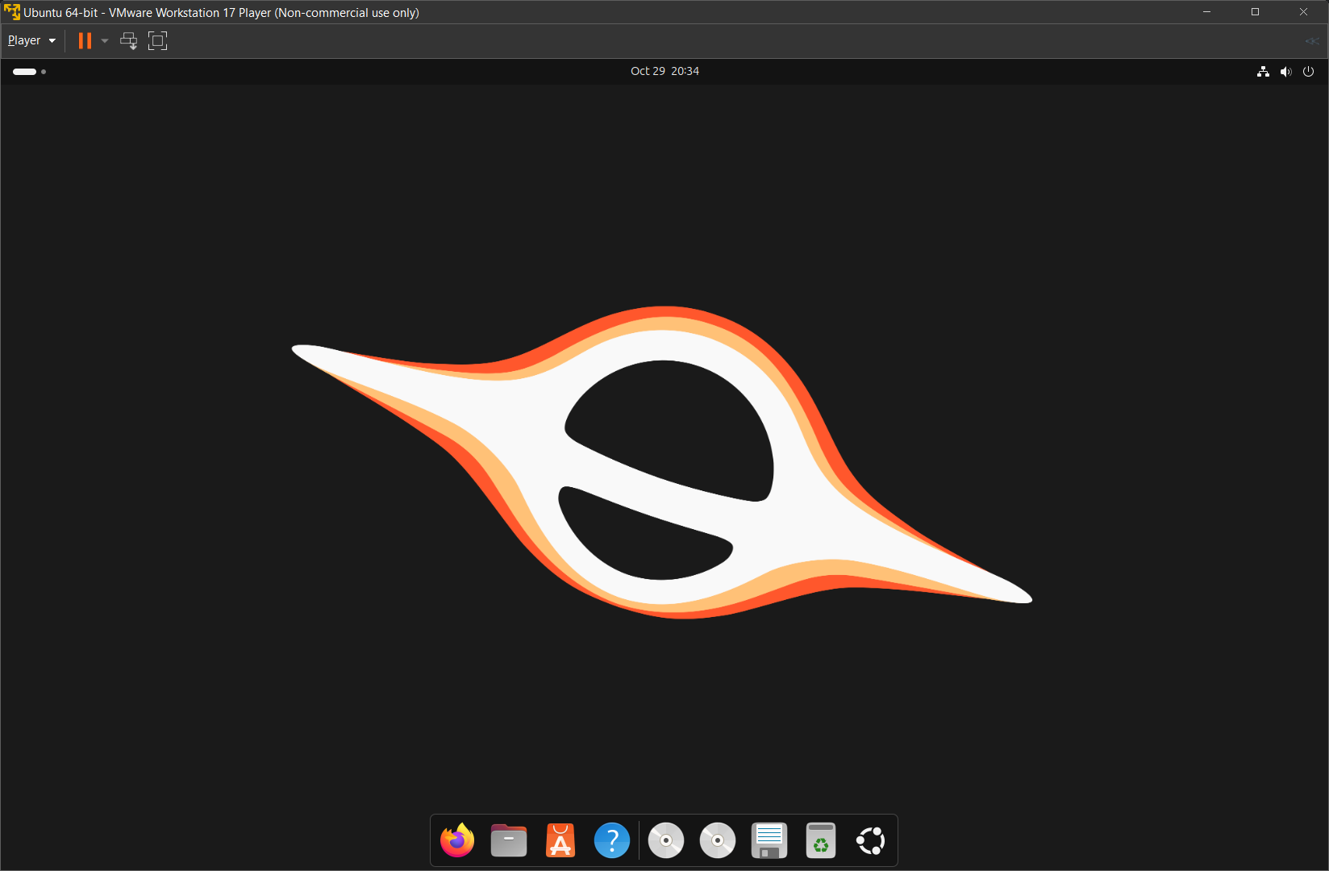The image size is (1329, 871).
Task: Open the Activities workspace indicator
Action: (29, 72)
